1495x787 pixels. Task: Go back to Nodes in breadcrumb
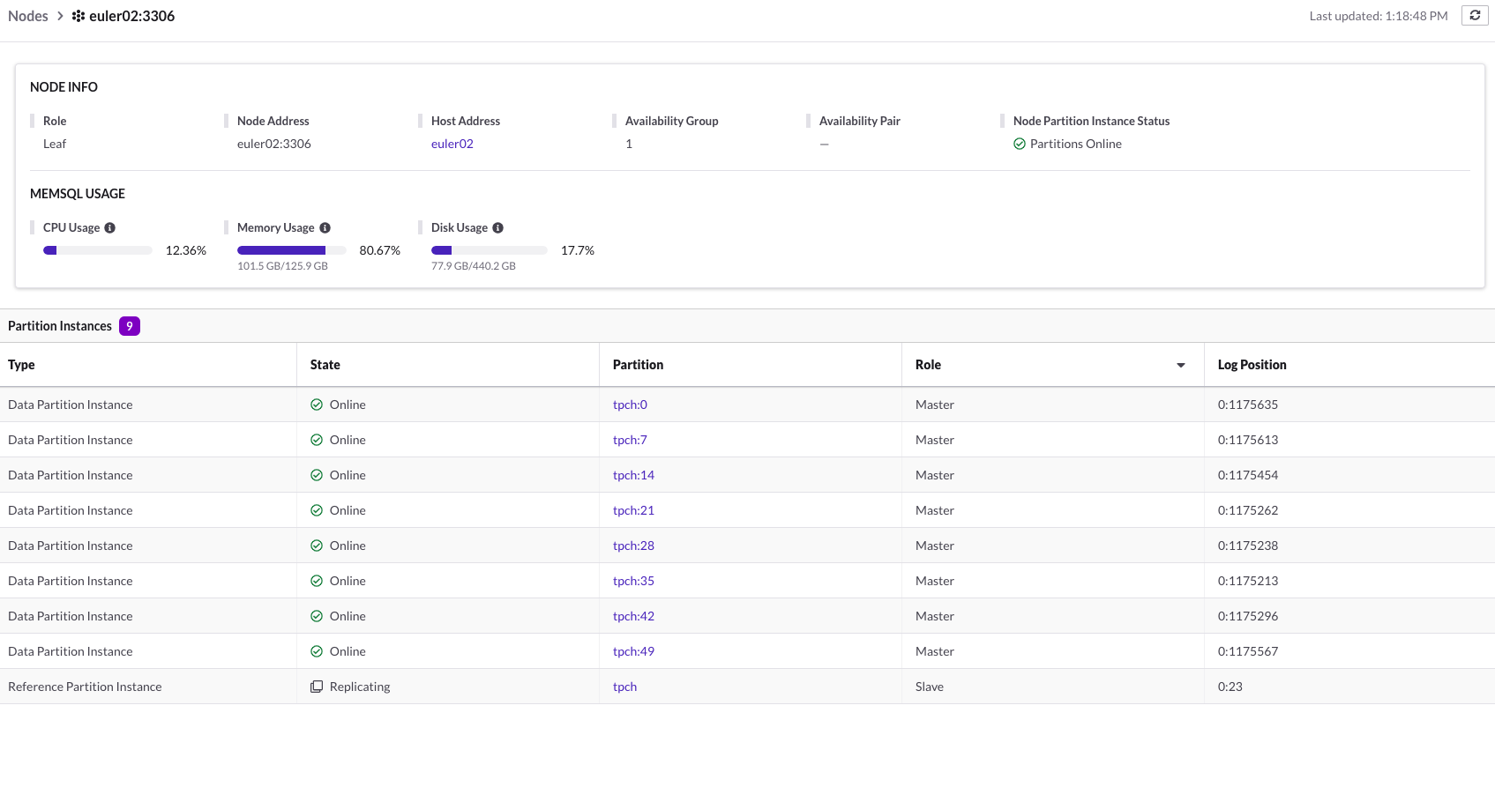[28, 16]
